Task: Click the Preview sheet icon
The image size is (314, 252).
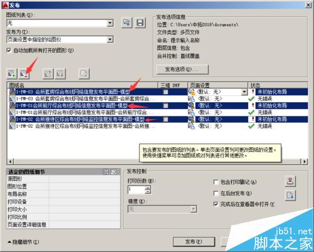Action: (x=84, y=74)
